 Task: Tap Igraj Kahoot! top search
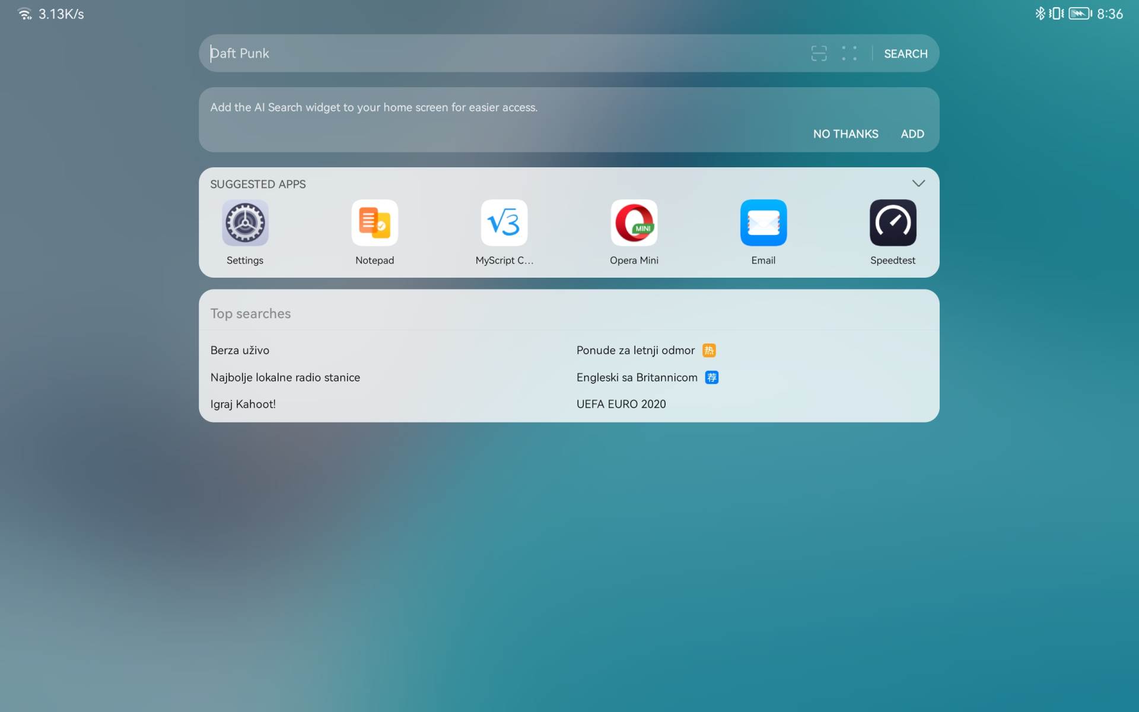tap(243, 404)
